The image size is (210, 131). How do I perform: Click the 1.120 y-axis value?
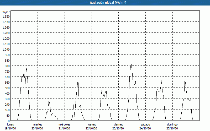point(6,44)
